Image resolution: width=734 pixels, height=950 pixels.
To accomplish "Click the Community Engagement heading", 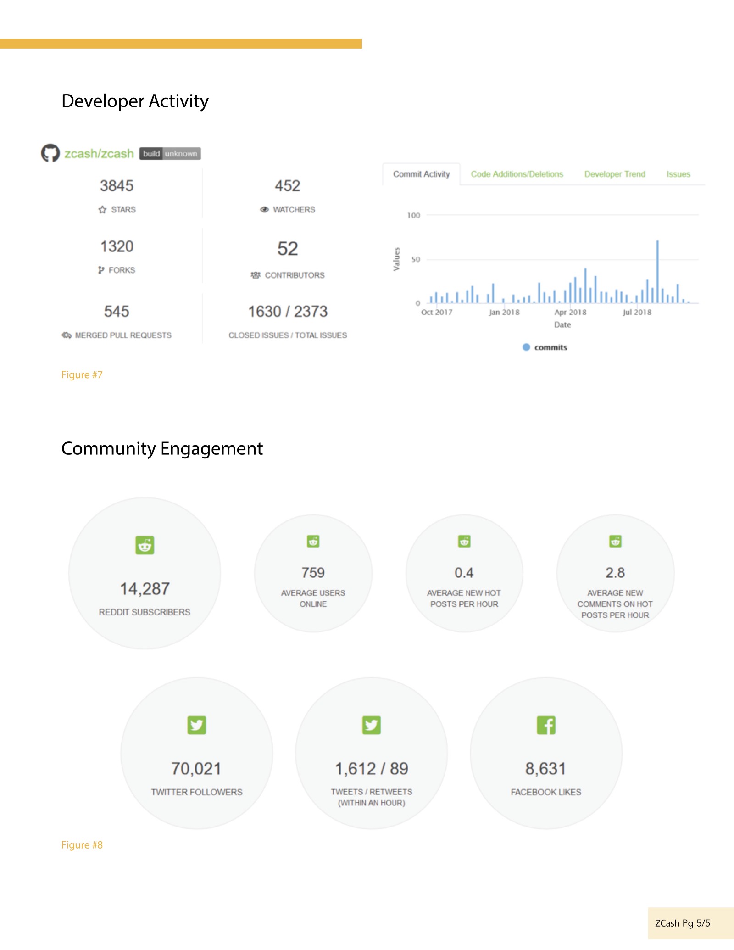I will (x=162, y=448).
